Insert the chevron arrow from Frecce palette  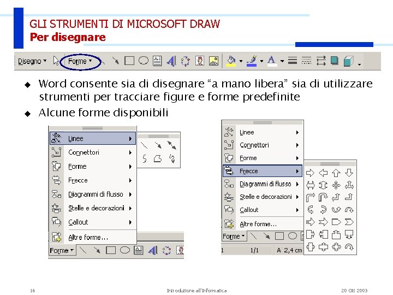point(349,222)
